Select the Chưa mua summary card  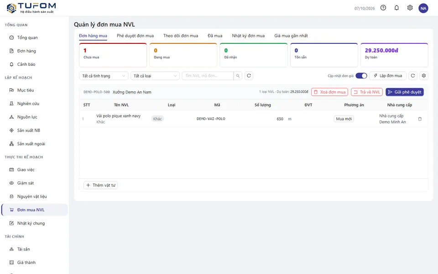tap(113, 55)
